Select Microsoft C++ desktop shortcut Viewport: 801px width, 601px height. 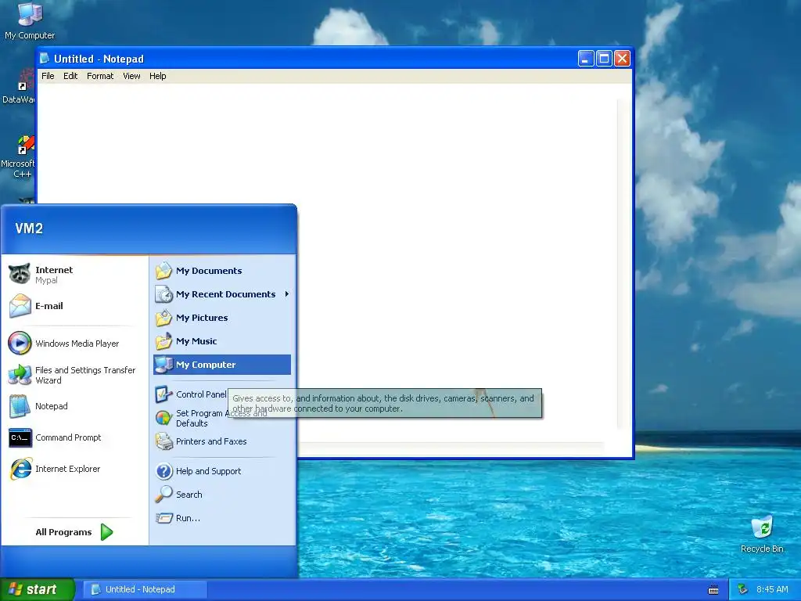coord(18,157)
